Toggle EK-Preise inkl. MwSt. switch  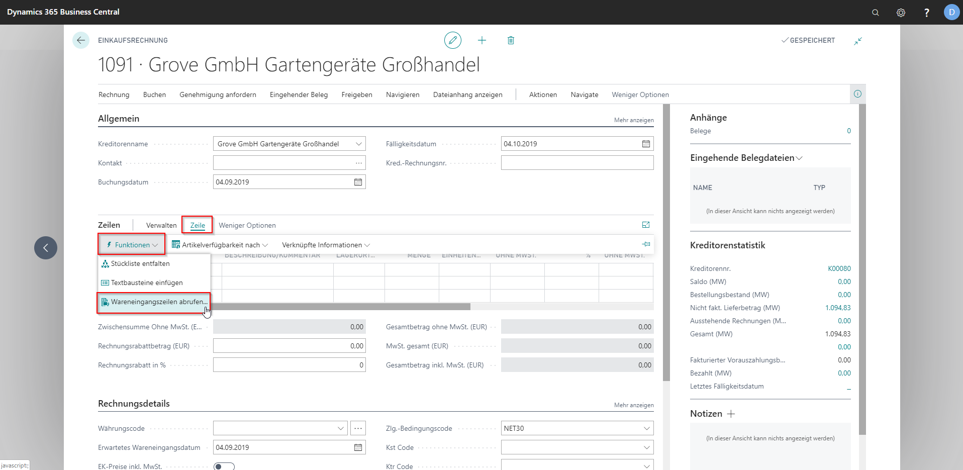(x=224, y=466)
